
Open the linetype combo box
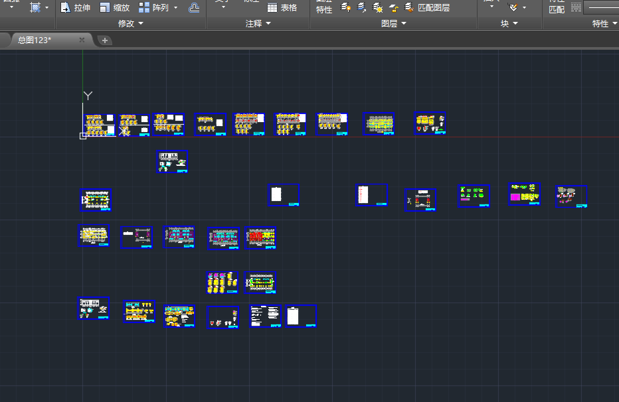[601, 7]
